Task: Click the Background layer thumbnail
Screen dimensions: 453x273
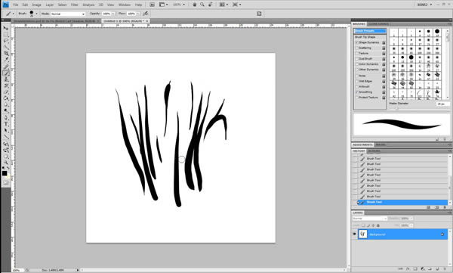Action: pos(363,234)
